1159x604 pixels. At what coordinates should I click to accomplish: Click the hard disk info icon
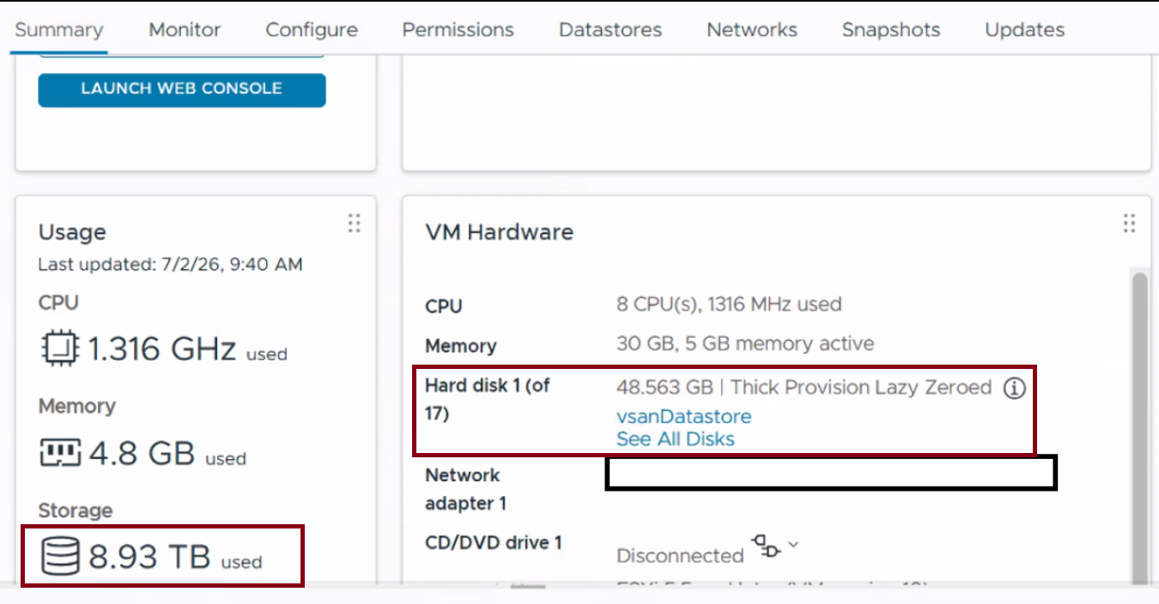tap(1015, 389)
